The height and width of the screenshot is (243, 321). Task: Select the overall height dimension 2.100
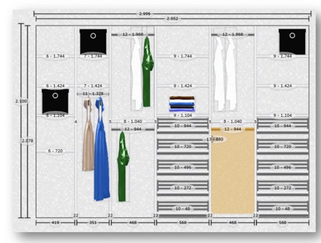(x=21, y=101)
